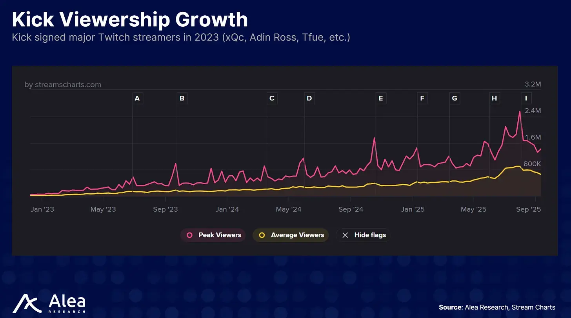Viewport: 571px width, 318px height.
Task: Click flag marker B
Action: tap(182, 98)
